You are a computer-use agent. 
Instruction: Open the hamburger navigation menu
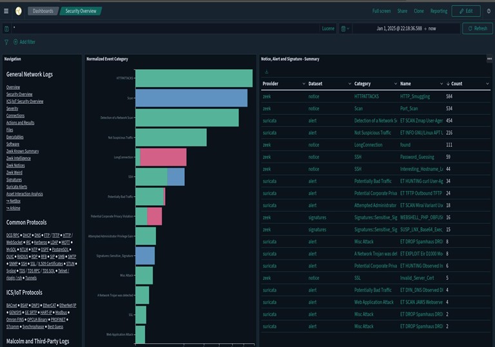tap(6, 11)
